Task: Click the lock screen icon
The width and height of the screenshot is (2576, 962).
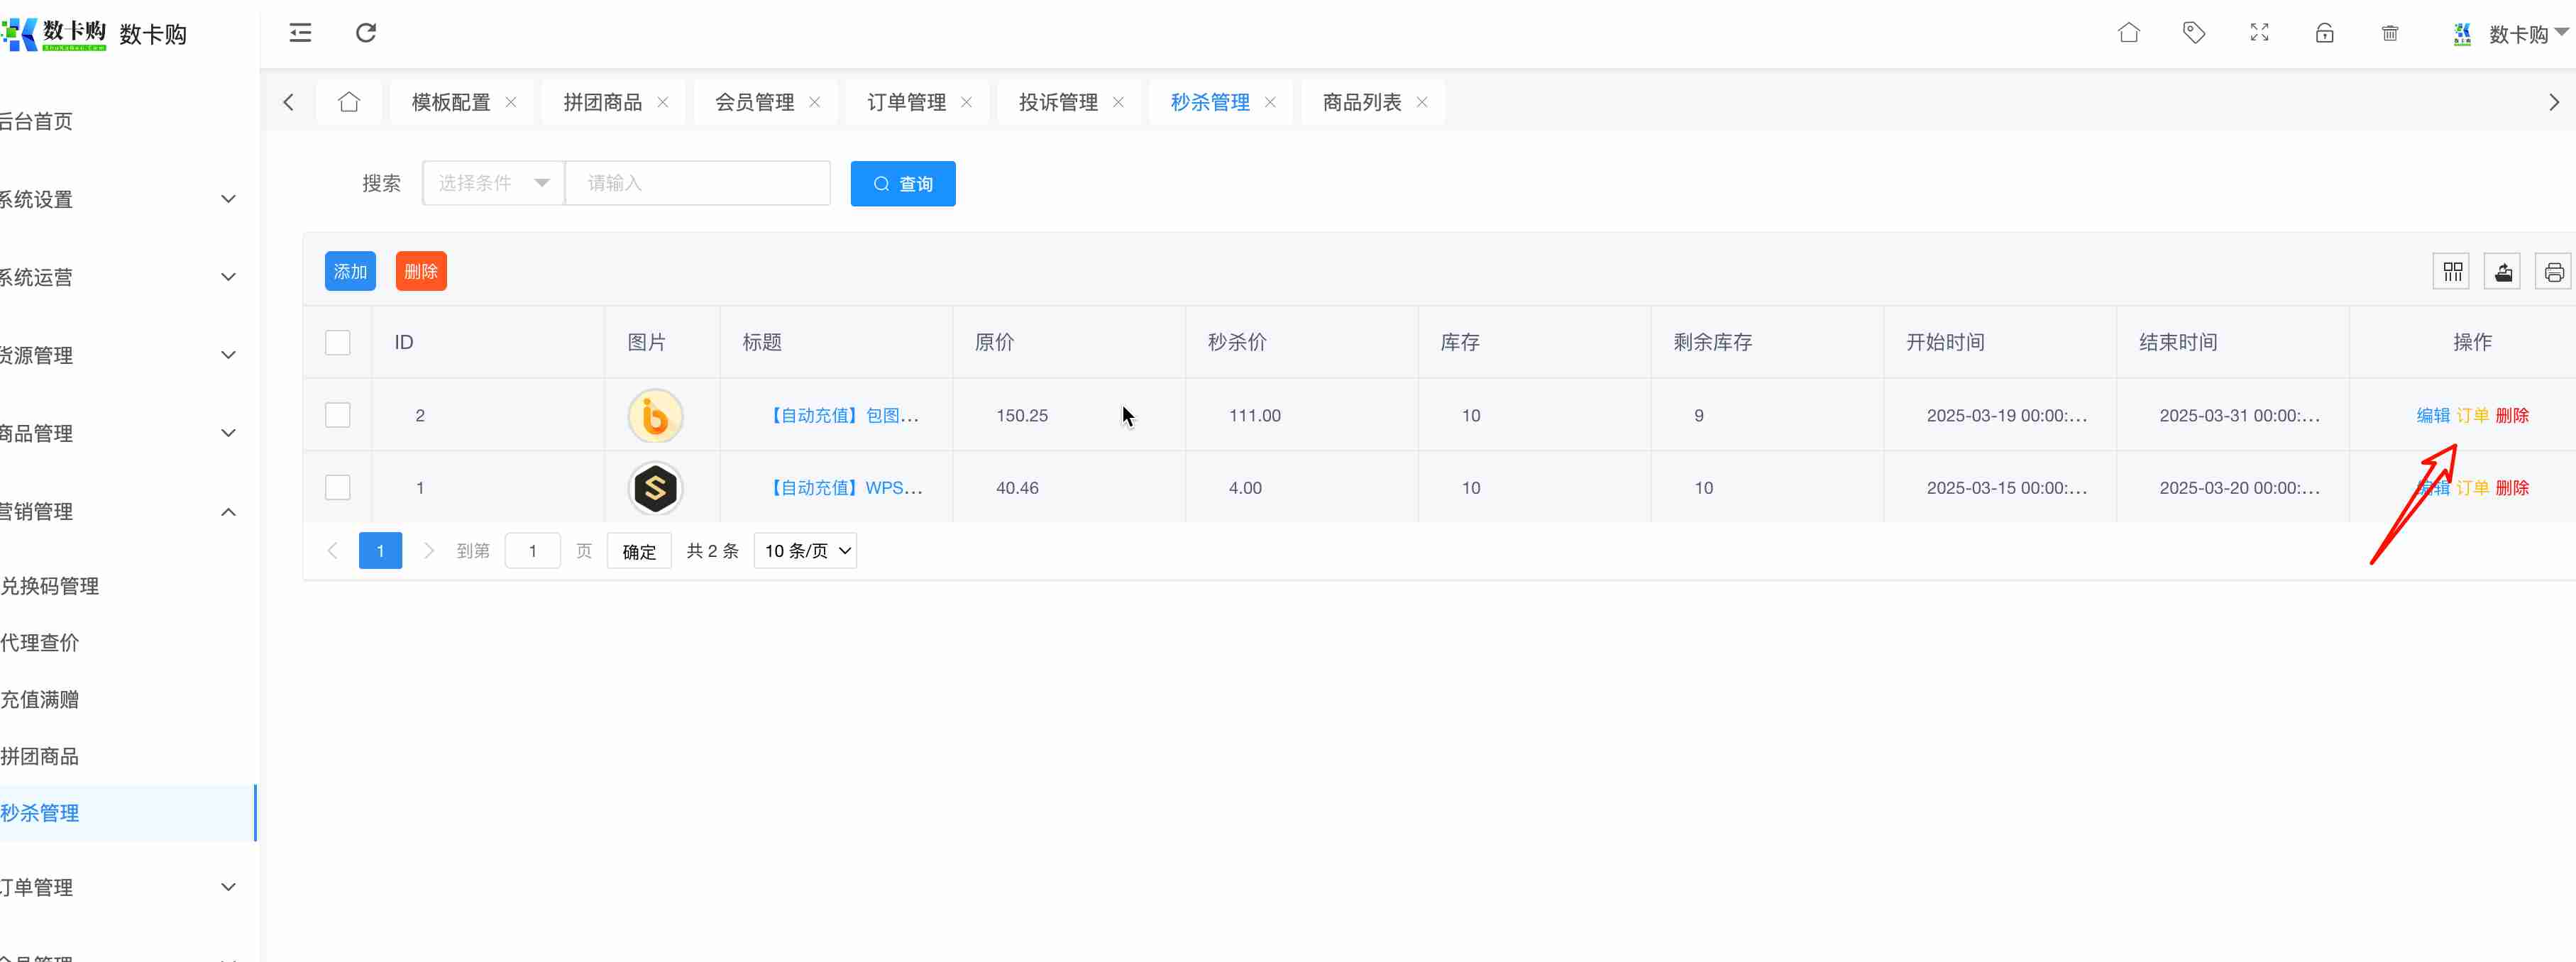Action: pyautogui.click(x=2325, y=33)
